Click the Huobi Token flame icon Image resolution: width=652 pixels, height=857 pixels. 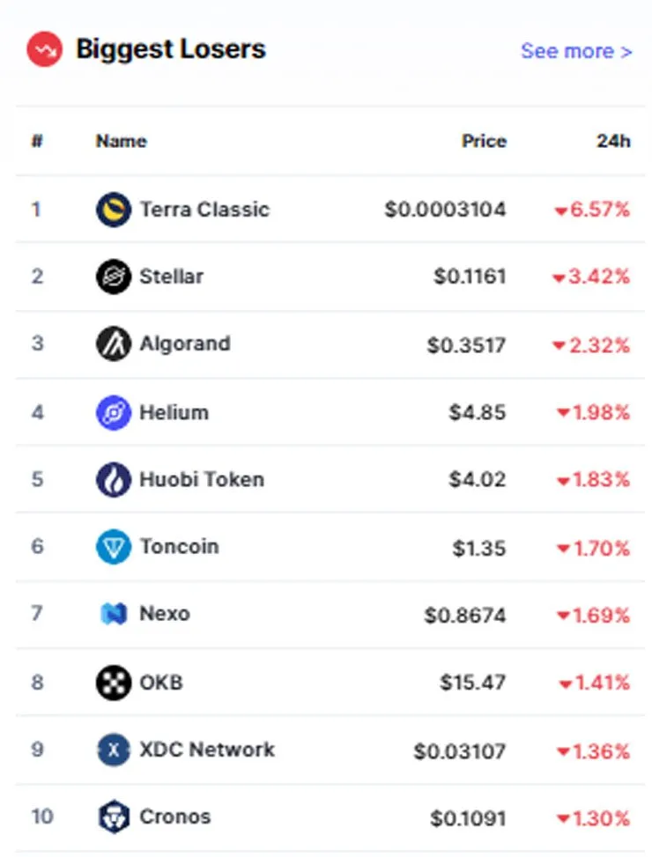(x=114, y=480)
